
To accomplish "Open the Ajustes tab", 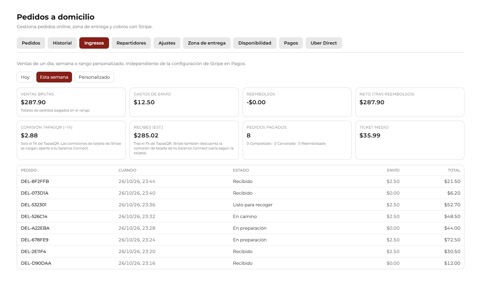I will [167, 43].
